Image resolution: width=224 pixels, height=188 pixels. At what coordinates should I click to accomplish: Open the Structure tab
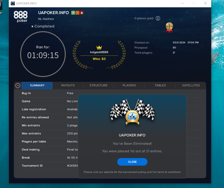pos(99,86)
